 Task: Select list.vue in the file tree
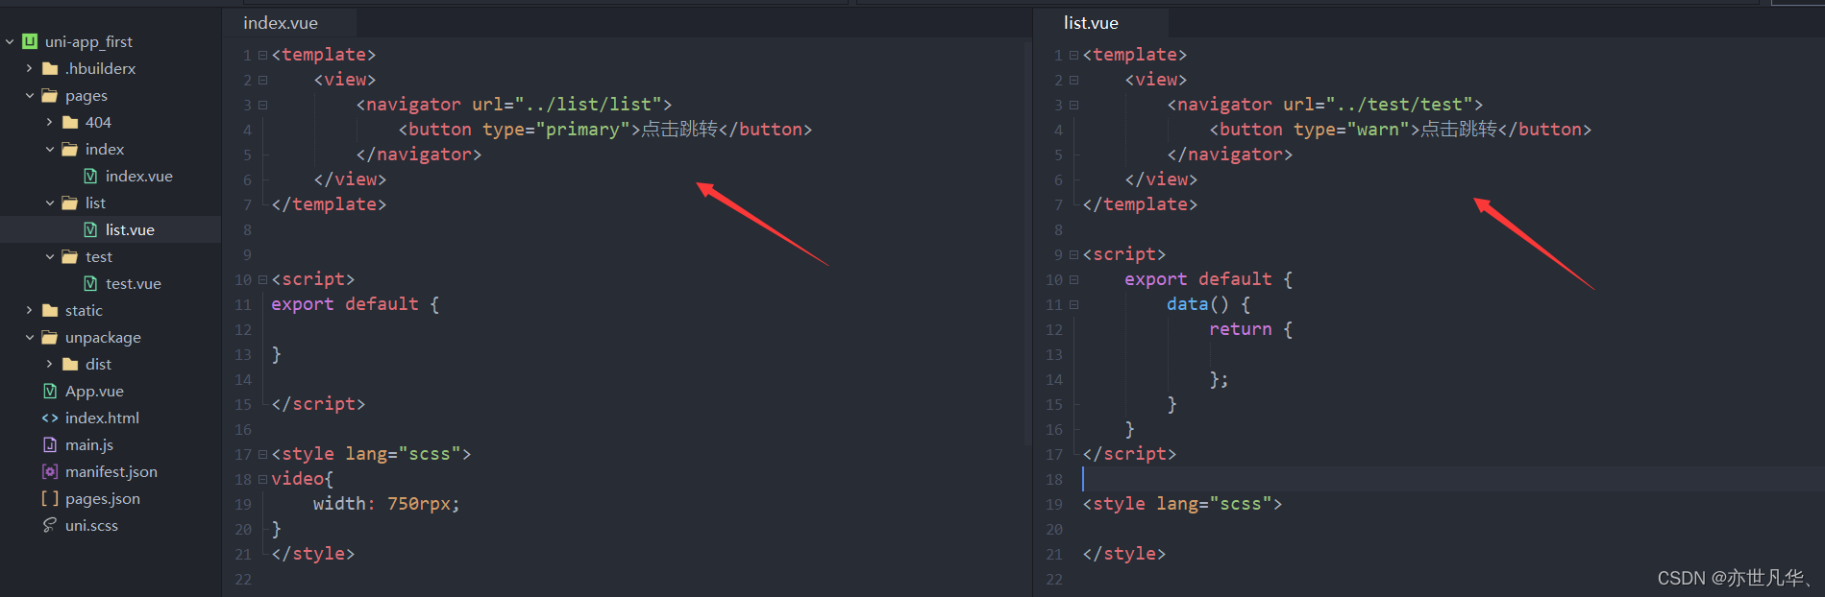(130, 229)
